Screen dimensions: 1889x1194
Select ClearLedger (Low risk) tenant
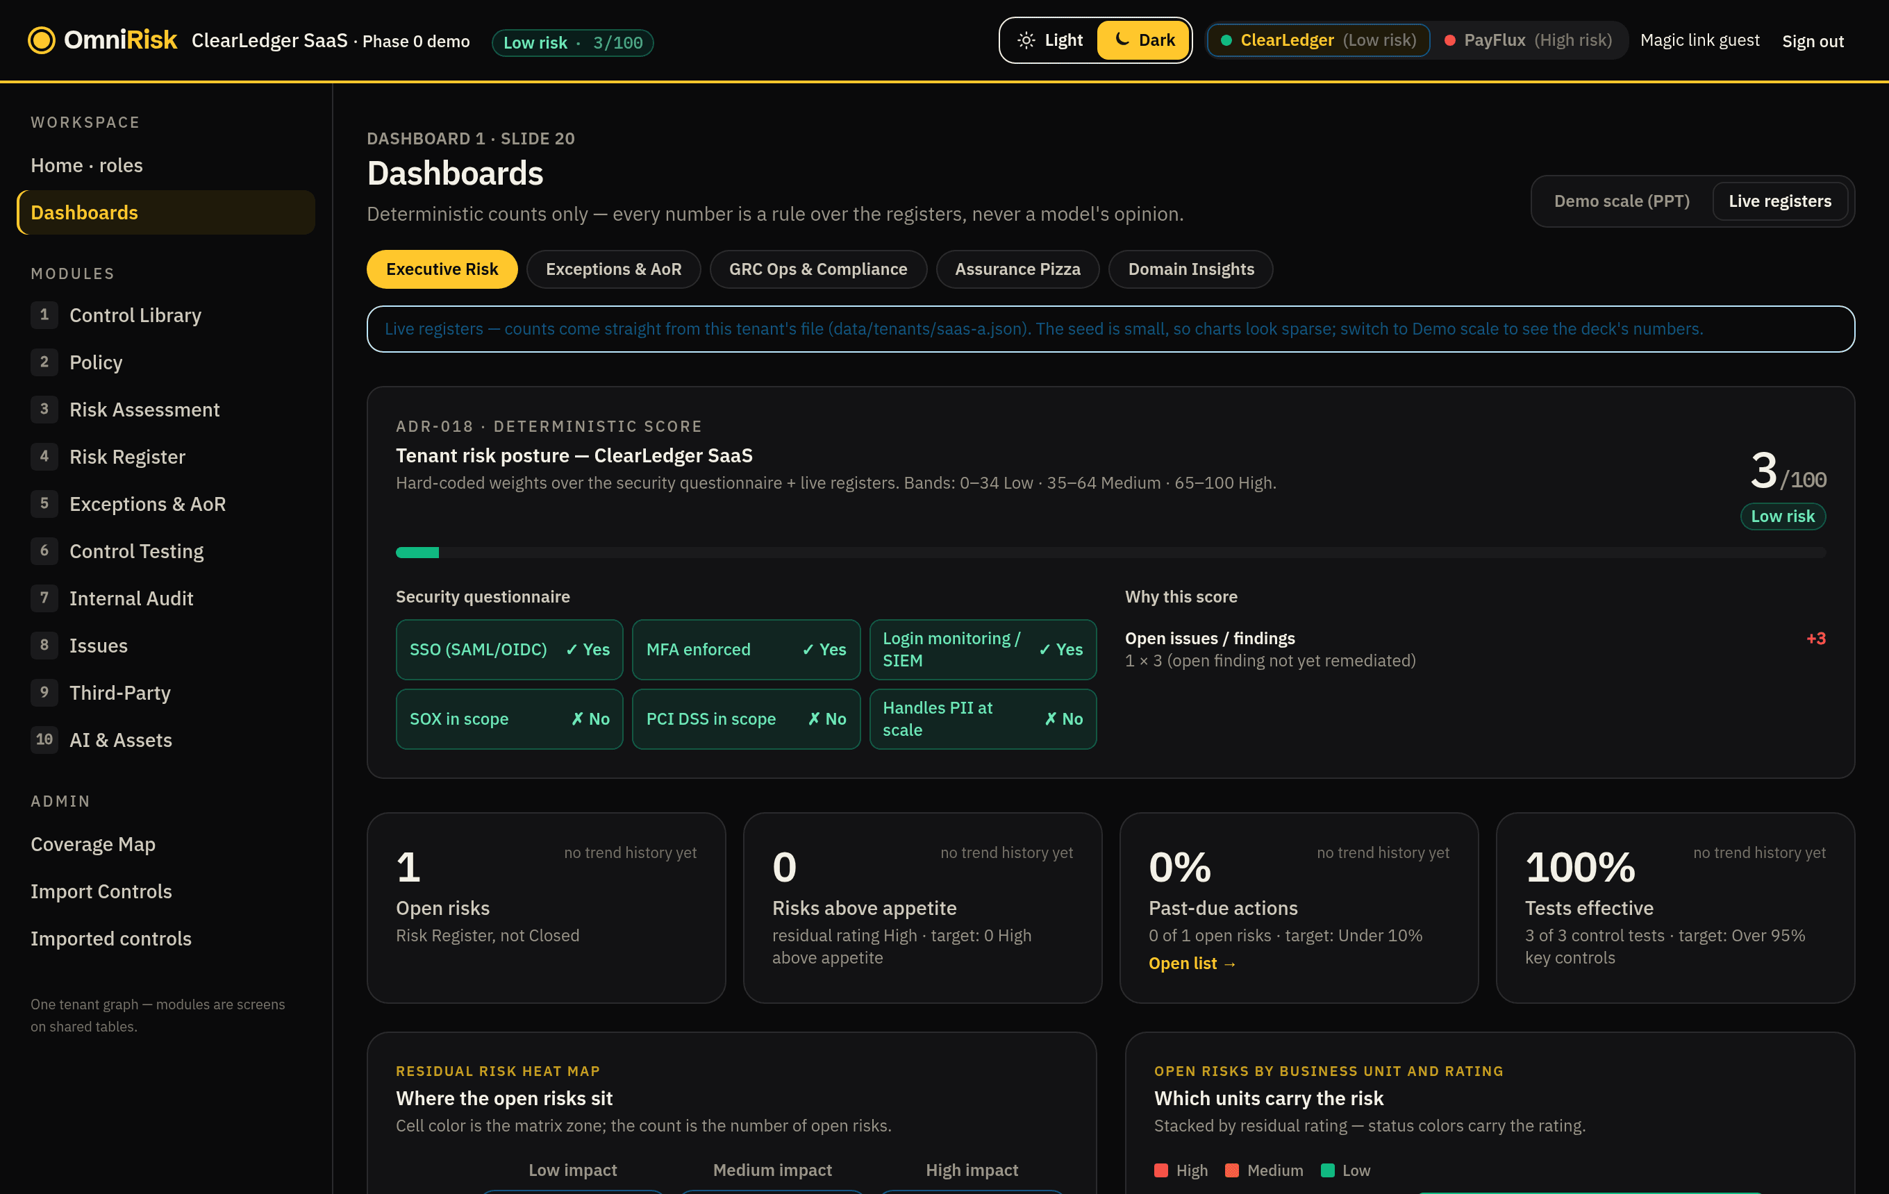1319,40
